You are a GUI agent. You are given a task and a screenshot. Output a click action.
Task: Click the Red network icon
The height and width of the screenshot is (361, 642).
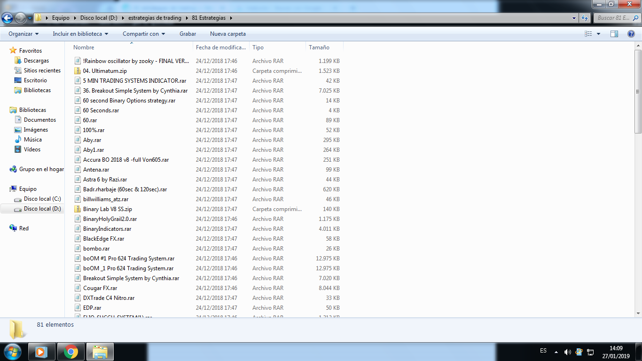click(x=13, y=228)
